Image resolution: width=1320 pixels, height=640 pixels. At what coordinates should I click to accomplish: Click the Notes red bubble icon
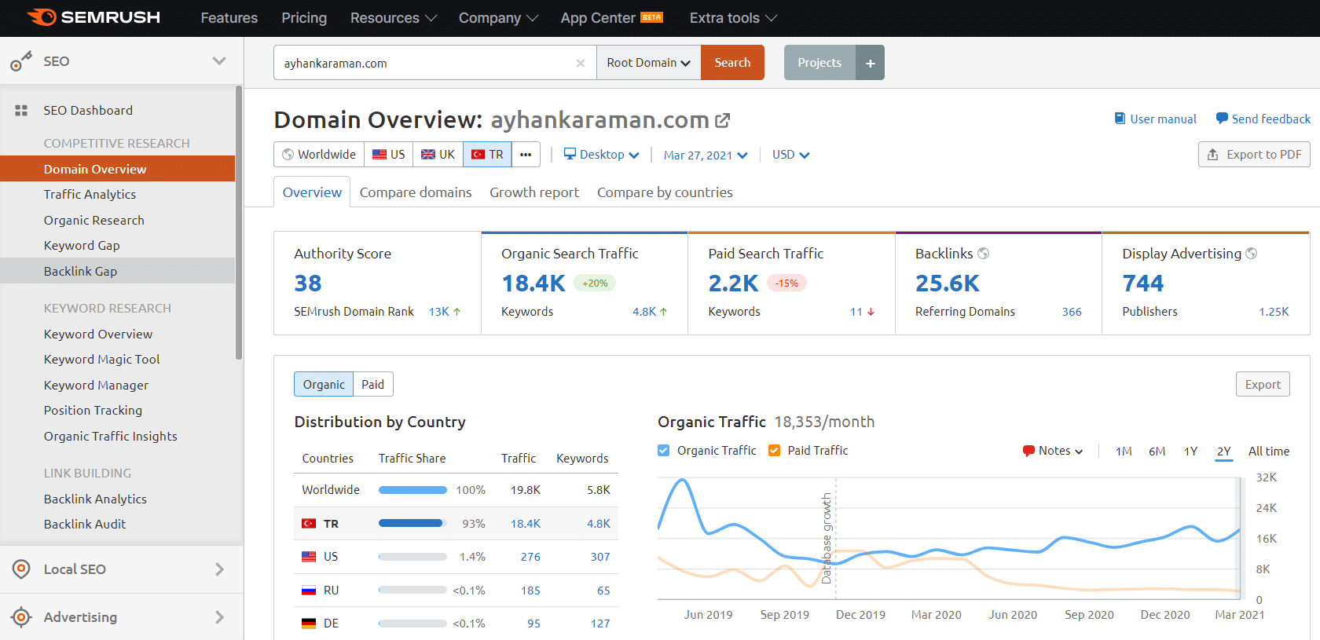(1028, 451)
